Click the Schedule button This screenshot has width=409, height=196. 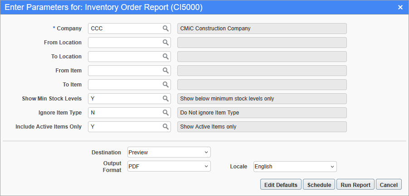click(319, 185)
